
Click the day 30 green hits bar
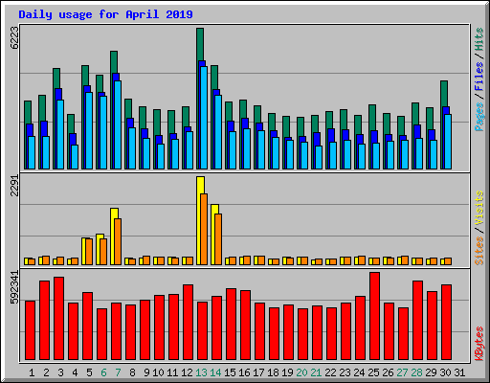444,94
